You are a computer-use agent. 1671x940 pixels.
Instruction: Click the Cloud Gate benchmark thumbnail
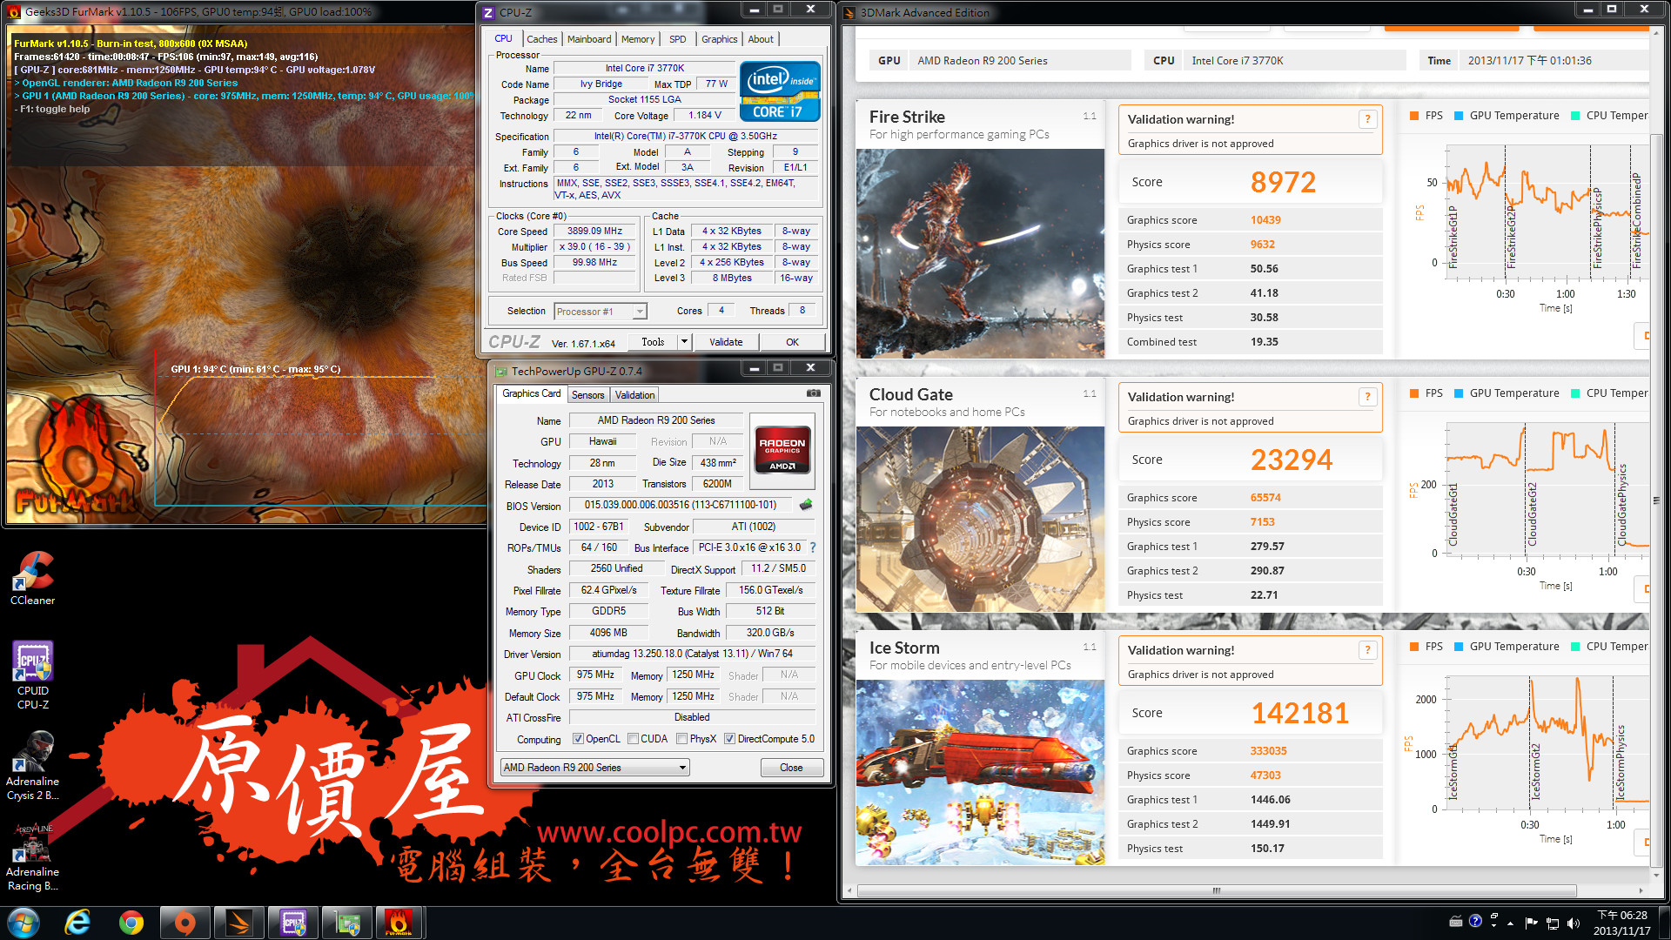coord(980,520)
